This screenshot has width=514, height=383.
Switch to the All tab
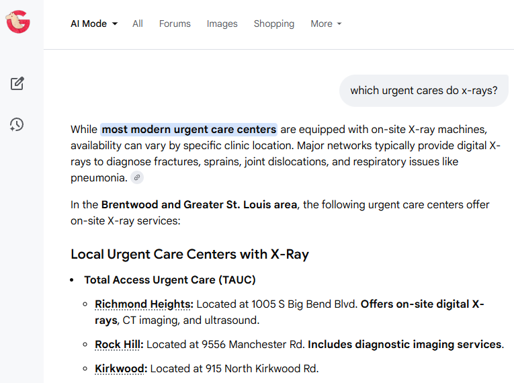pos(138,24)
